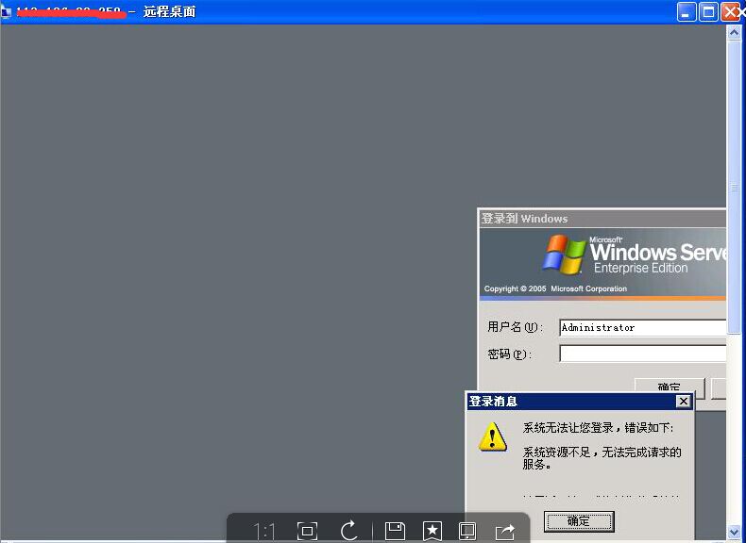Rotate the image with the rotate icon
This screenshot has height=543, width=746.
tap(349, 531)
